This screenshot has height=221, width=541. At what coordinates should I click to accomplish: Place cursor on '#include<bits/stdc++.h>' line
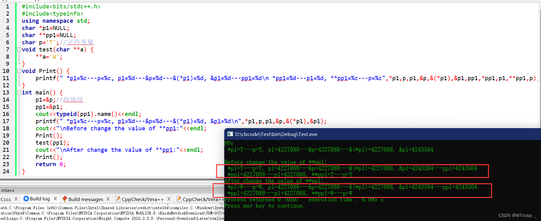[x=61, y=7]
